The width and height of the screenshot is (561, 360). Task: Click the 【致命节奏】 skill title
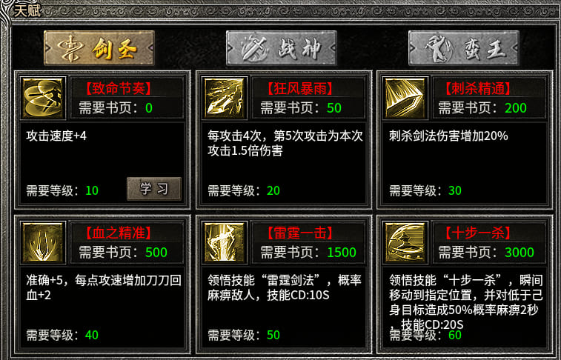(x=118, y=89)
